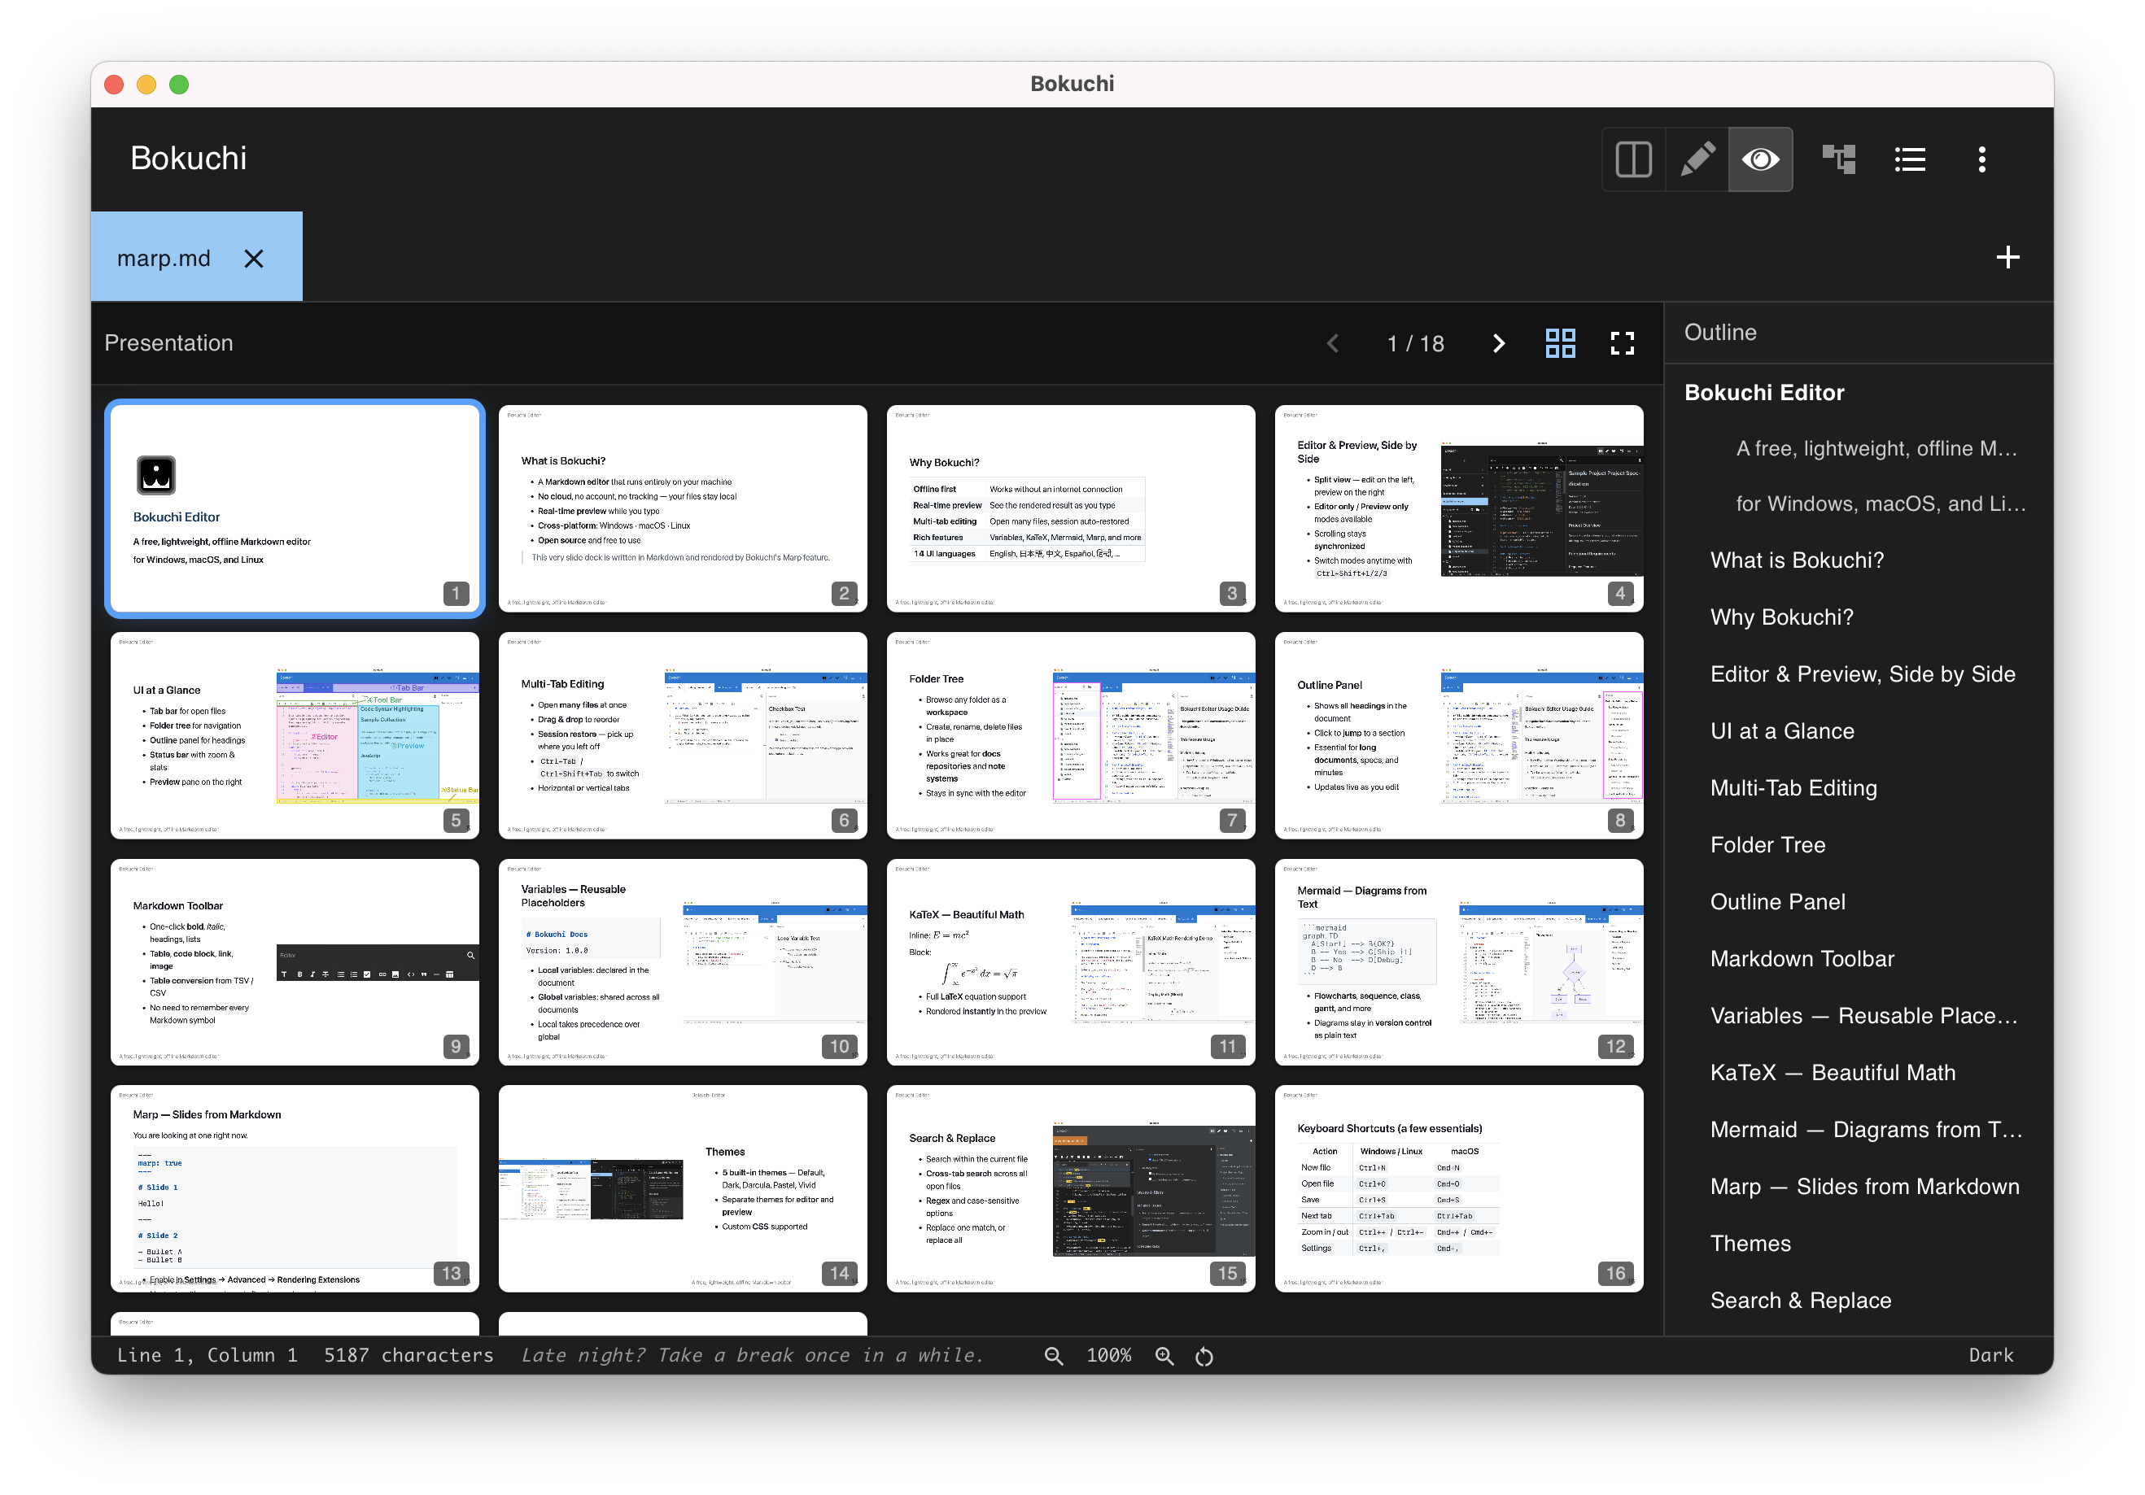This screenshot has height=1495, width=2145.
Task: Jump to 'What is Bokuchi?' in outline
Action: tap(1797, 560)
